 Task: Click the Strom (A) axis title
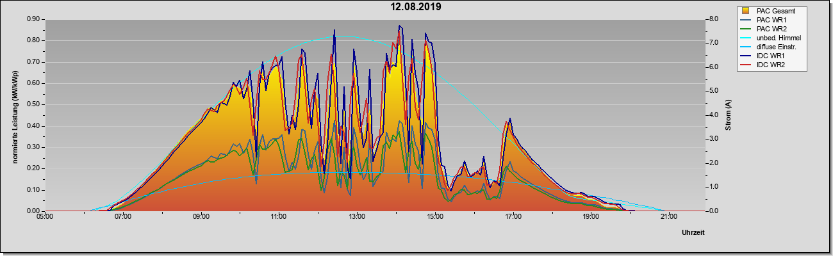[729, 115]
